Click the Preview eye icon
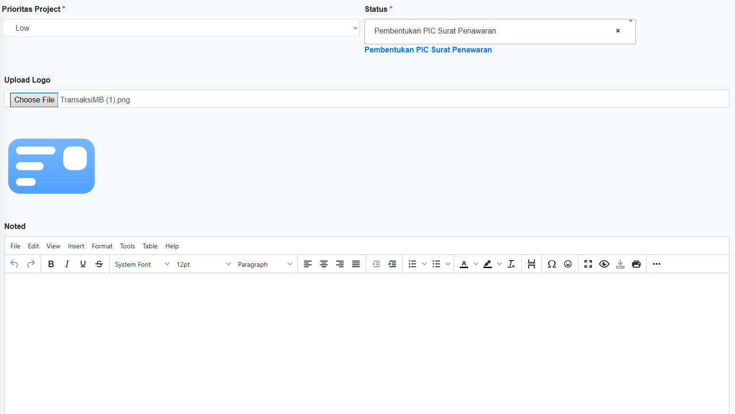 (604, 264)
